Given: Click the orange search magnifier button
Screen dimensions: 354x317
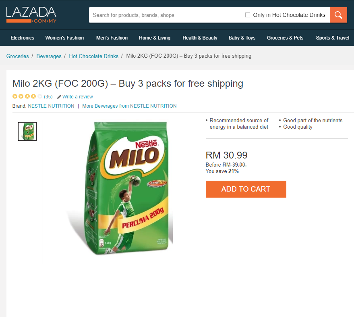Looking at the screenshot, I should coord(338,15).
